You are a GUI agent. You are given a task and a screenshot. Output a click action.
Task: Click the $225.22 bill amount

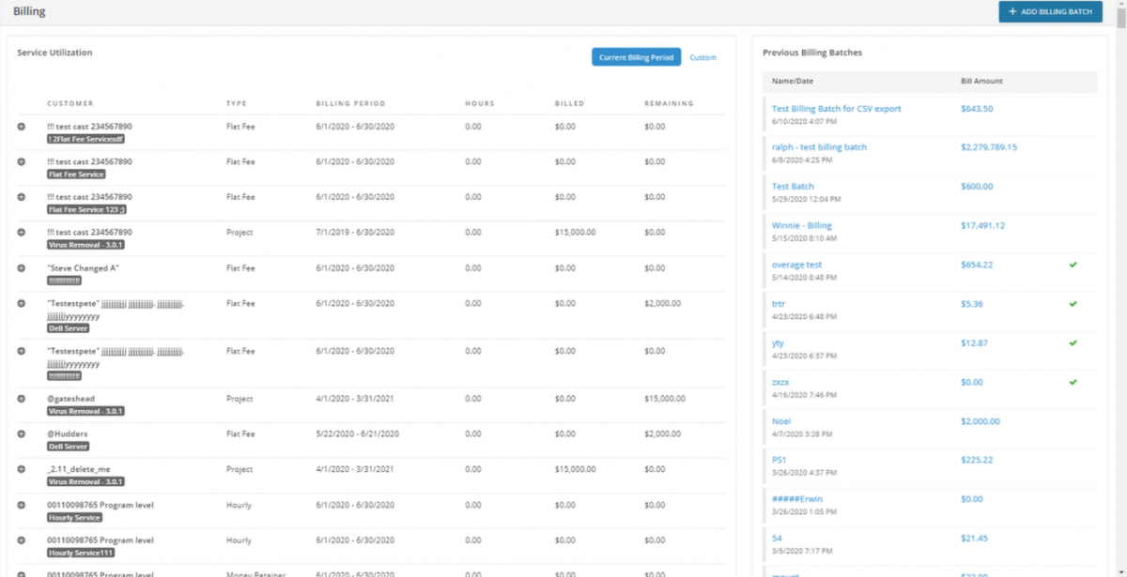(x=977, y=460)
